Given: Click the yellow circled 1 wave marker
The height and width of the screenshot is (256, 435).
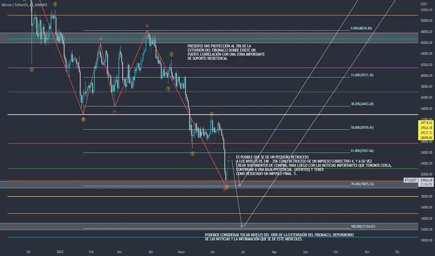Looking at the screenshot, I should [x=168, y=89].
